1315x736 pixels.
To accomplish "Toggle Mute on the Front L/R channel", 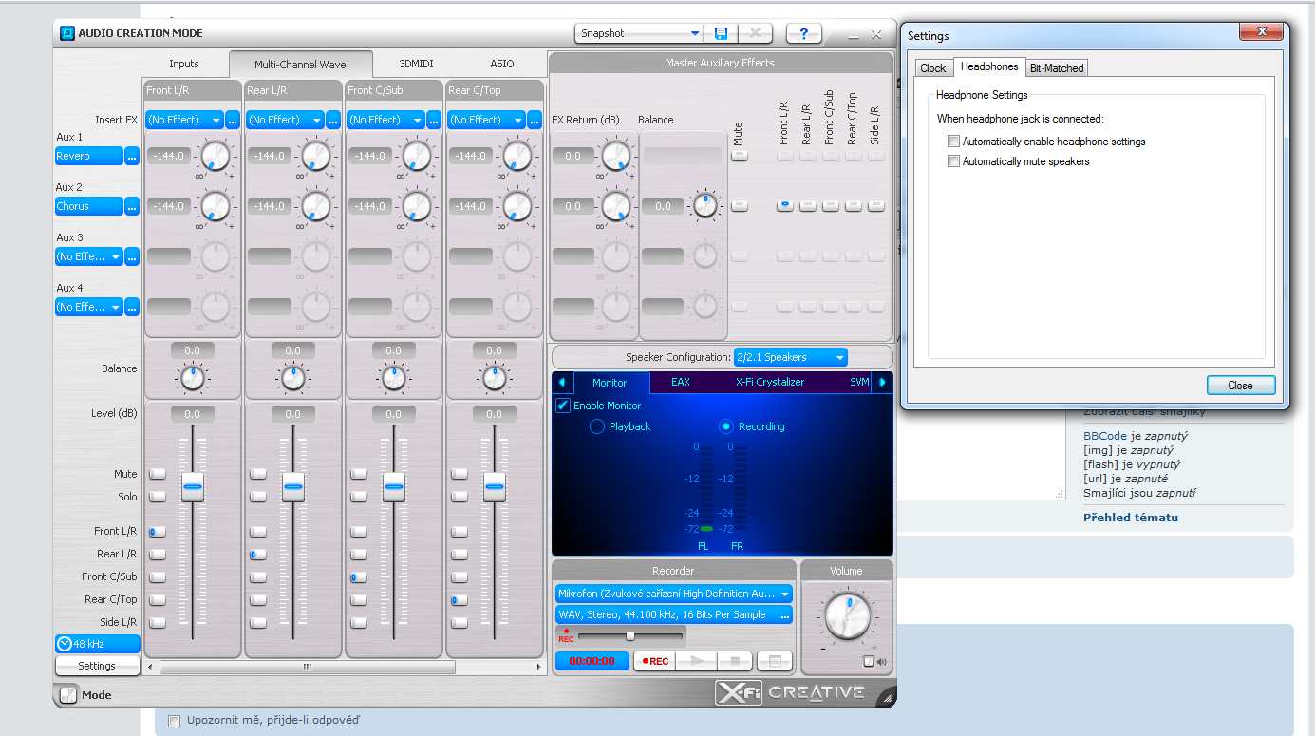I will click(158, 474).
